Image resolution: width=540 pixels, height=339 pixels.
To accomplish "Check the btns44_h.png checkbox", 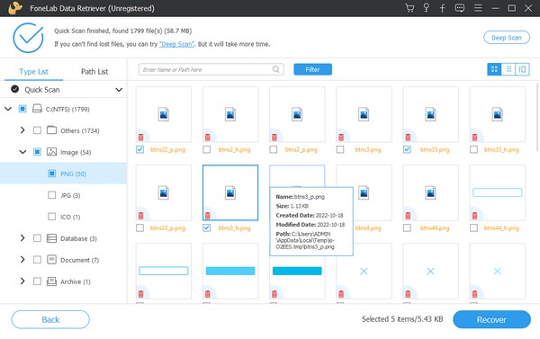I will (x=474, y=227).
